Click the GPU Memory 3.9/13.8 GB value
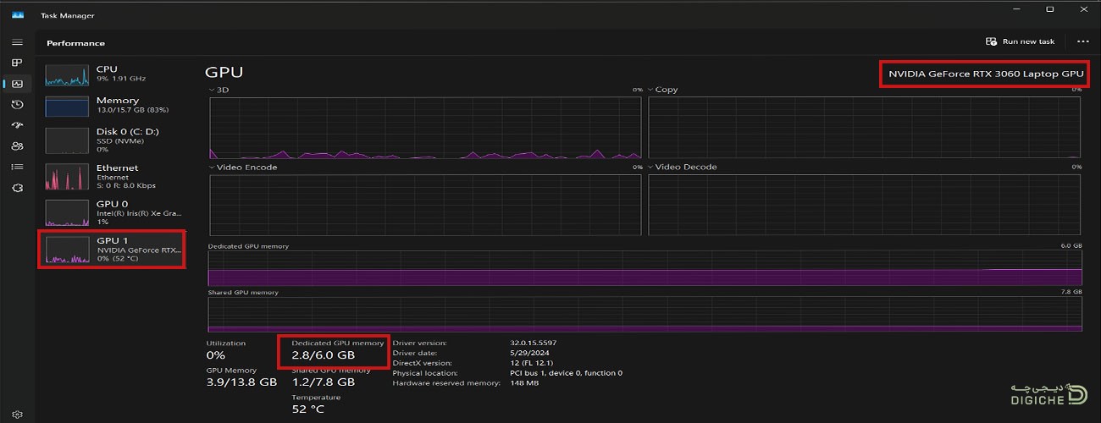 click(x=241, y=382)
